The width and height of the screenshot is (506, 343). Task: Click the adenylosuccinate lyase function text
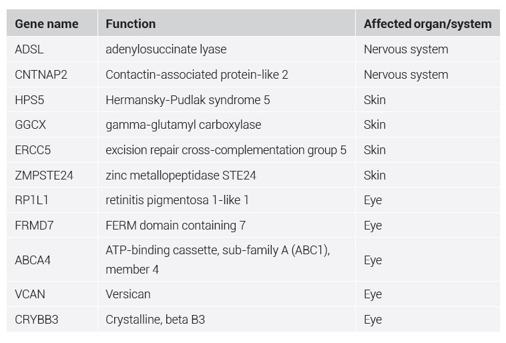(166, 49)
